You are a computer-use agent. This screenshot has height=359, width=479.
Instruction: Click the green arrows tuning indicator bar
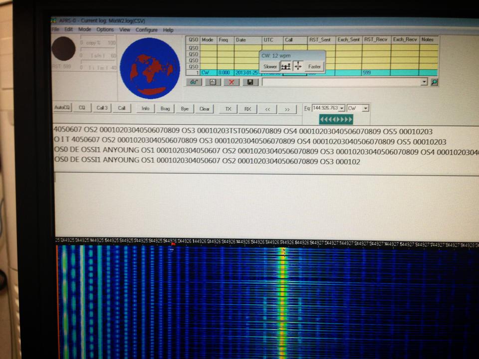pyautogui.click(x=336, y=120)
